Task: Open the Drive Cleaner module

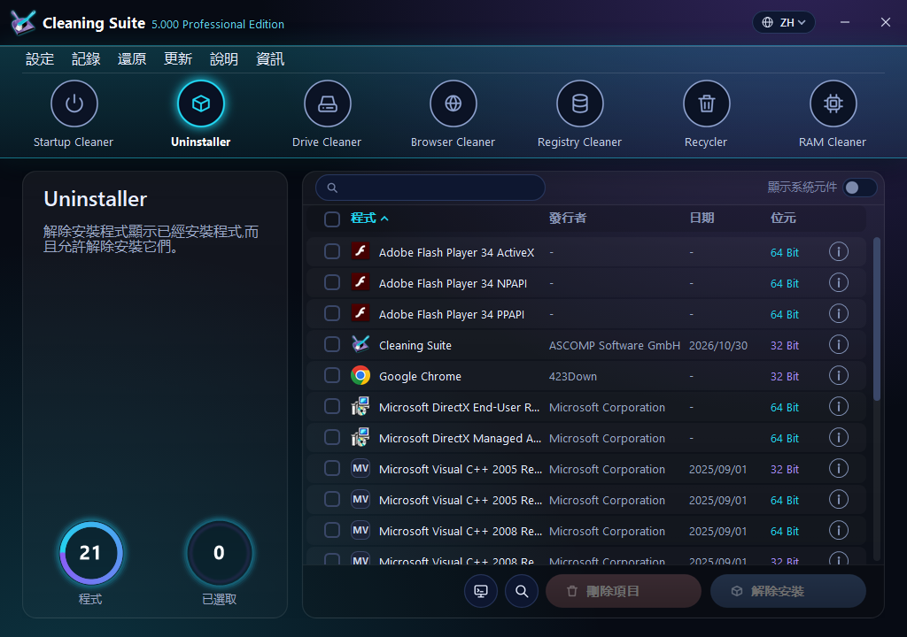Action: (328, 104)
